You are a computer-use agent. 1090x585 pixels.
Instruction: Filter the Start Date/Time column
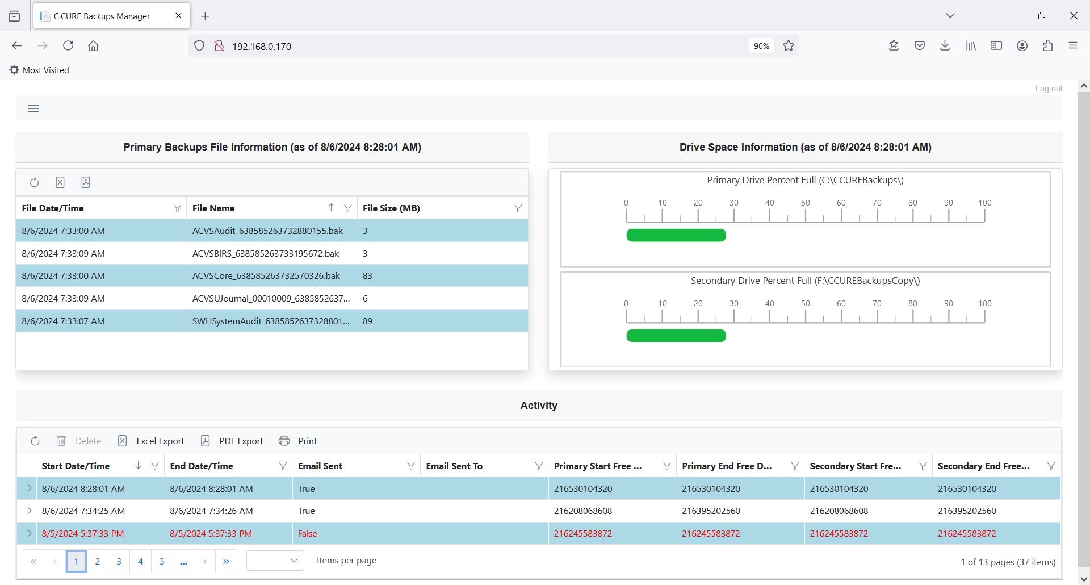point(155,466)
